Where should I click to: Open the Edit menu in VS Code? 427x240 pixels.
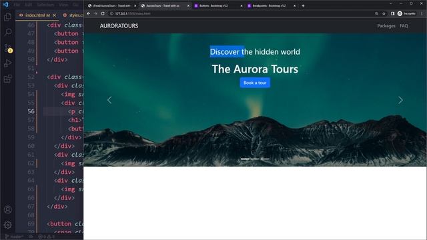[x=28, y=5]
